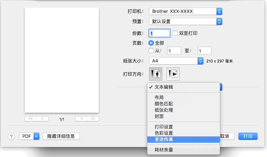Select 全部 pages radio button
267x157 pixels.
pyautogui.click(x=151, y=43)
